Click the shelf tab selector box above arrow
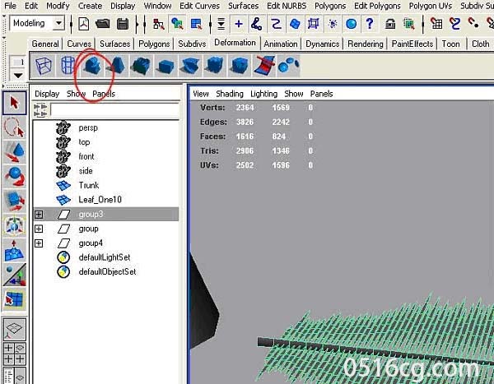 click(x=18, y=62)
